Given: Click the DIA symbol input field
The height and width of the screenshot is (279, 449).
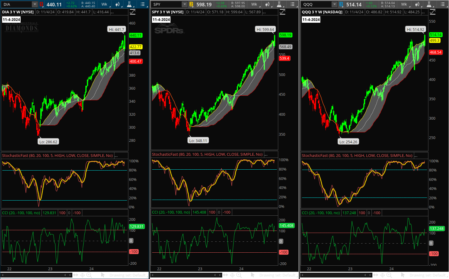Looking at the screenshot, I should point(17,4).
